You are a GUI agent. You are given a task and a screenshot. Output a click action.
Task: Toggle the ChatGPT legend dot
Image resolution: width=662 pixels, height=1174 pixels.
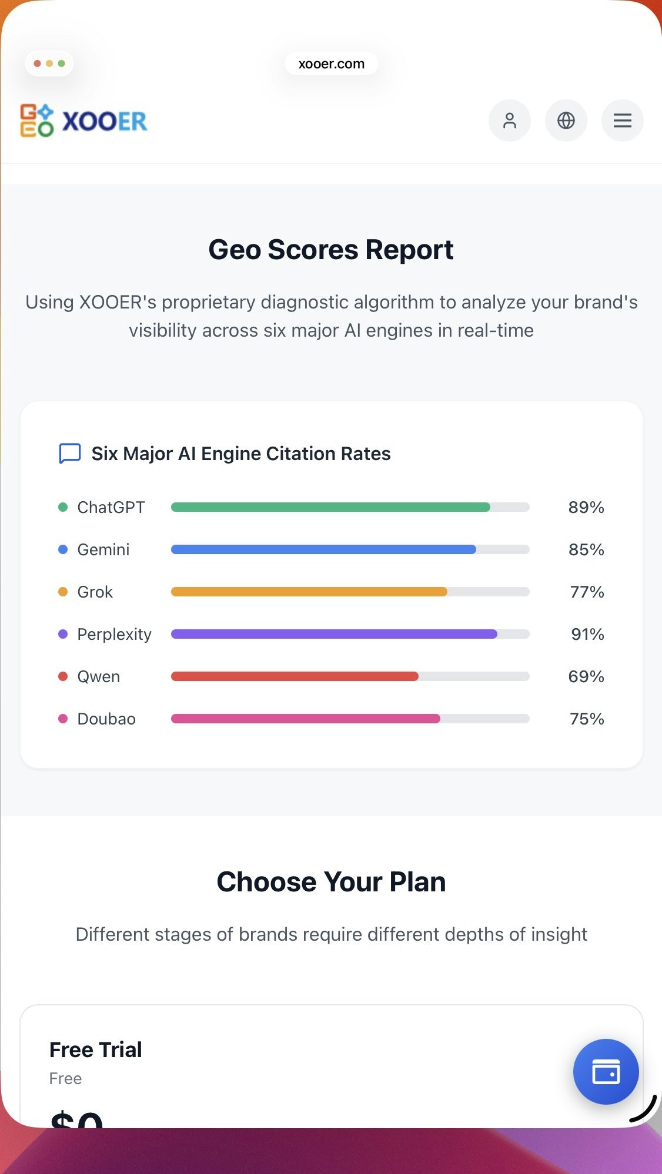[x=63, y=507]
